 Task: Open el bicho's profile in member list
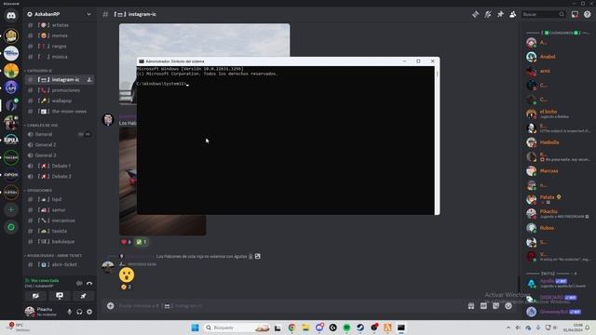pyautogui.click(x=557, y=114)
